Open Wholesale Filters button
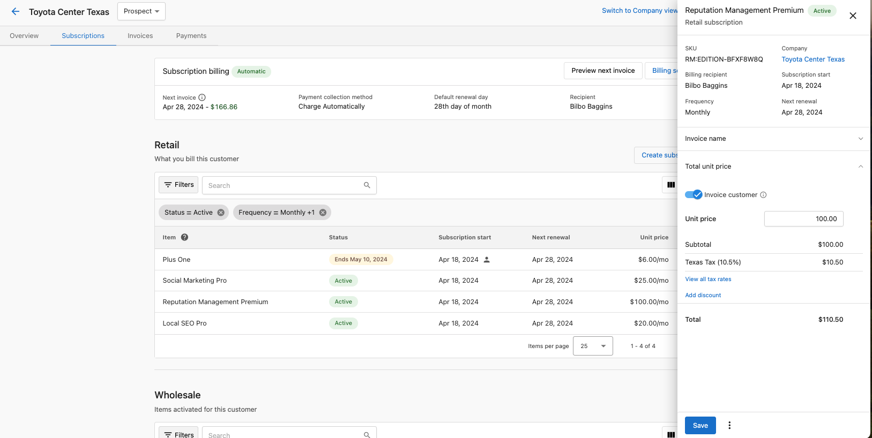 [x=178, y=433]
